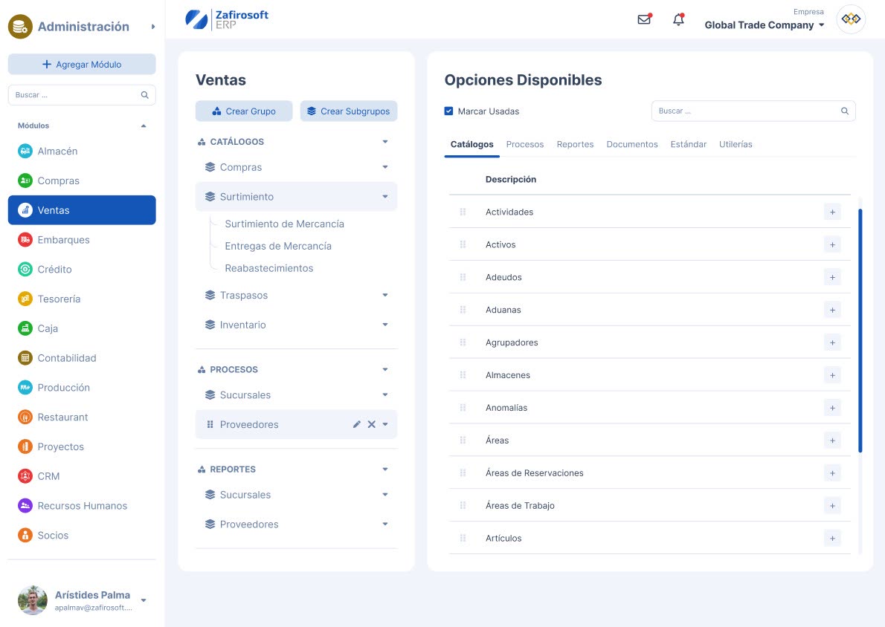
Task: Click the Caja module icon
Action: (25, 328)
